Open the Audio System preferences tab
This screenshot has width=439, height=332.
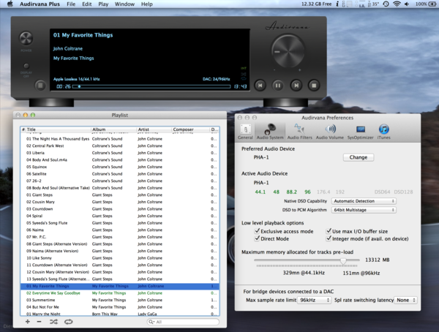click(270, 132)
